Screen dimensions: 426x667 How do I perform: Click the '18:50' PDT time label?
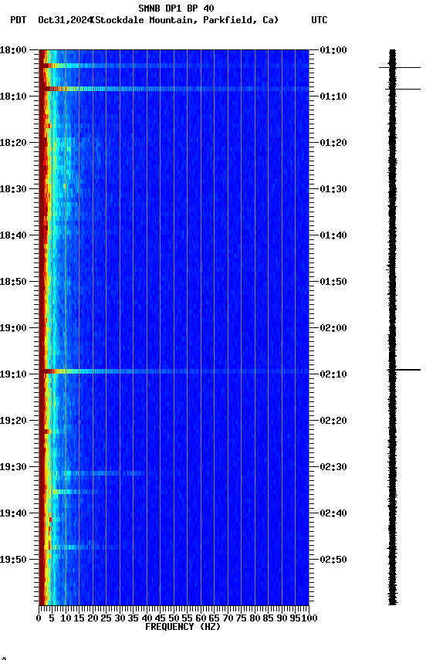coord(13,282)
